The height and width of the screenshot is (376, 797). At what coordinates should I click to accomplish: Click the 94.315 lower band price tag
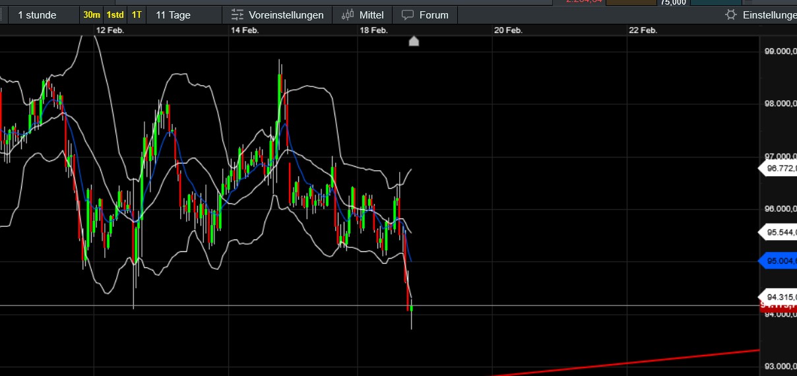[779, 297]
